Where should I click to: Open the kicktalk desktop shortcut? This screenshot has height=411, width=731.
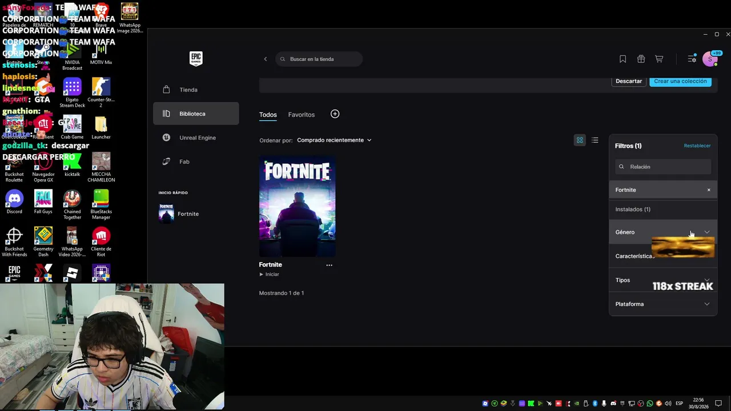tap(72, 165)
